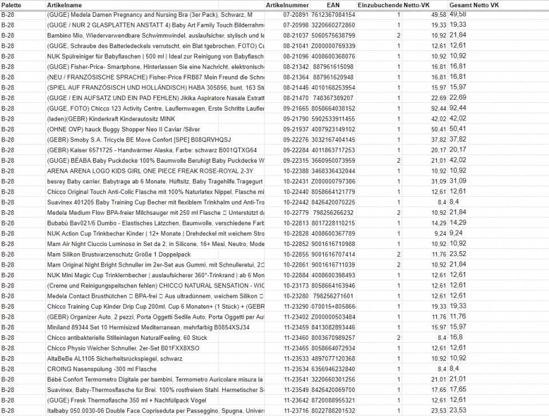
Task: Click the Suavinex 401205 Baby Training Cup cell
Action: tap(156, 202)
